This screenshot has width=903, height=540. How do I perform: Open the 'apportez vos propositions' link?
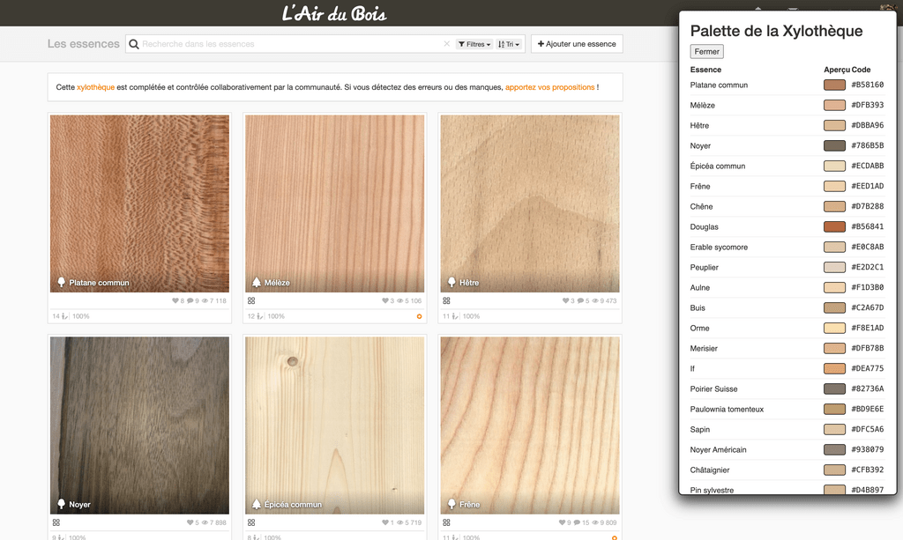[550, 87]
